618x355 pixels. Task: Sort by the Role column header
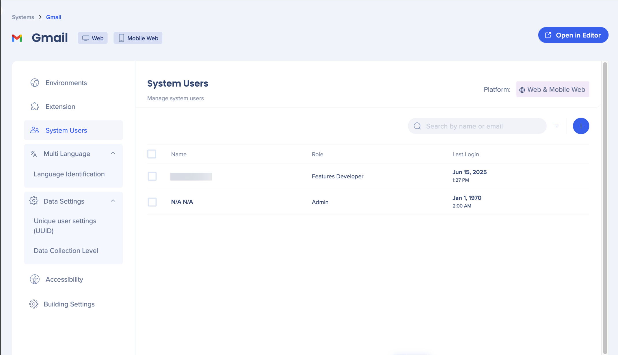(x=317, y=154)
